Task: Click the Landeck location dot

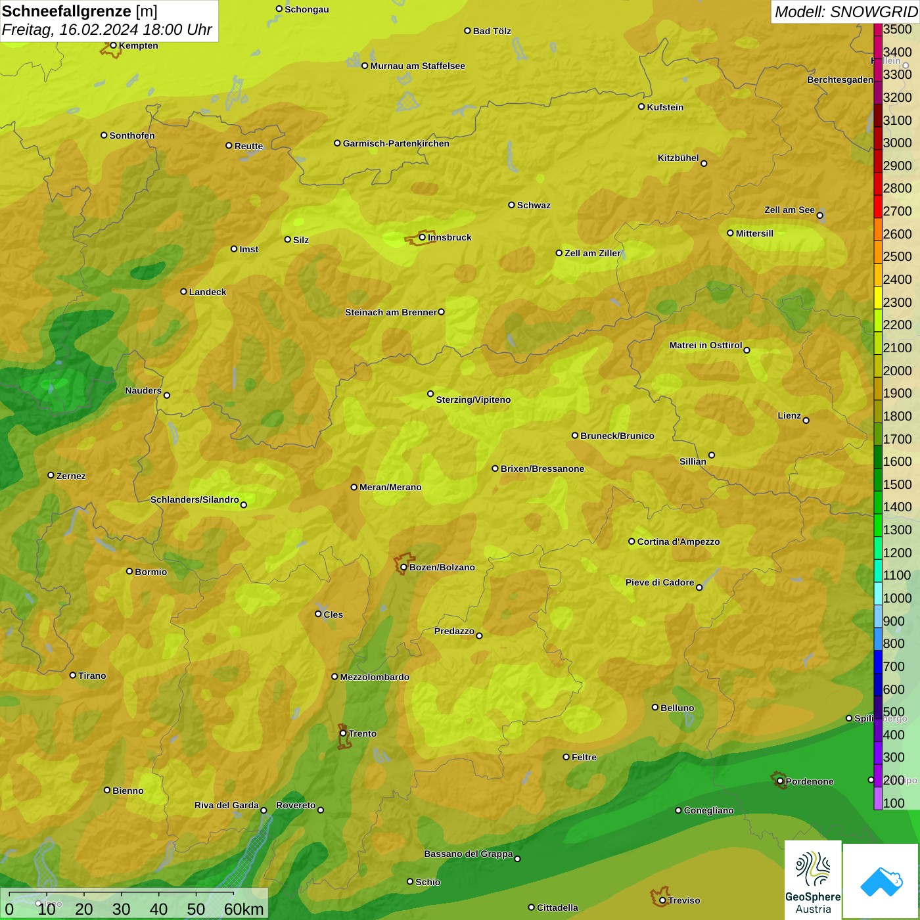Action: 183,292
